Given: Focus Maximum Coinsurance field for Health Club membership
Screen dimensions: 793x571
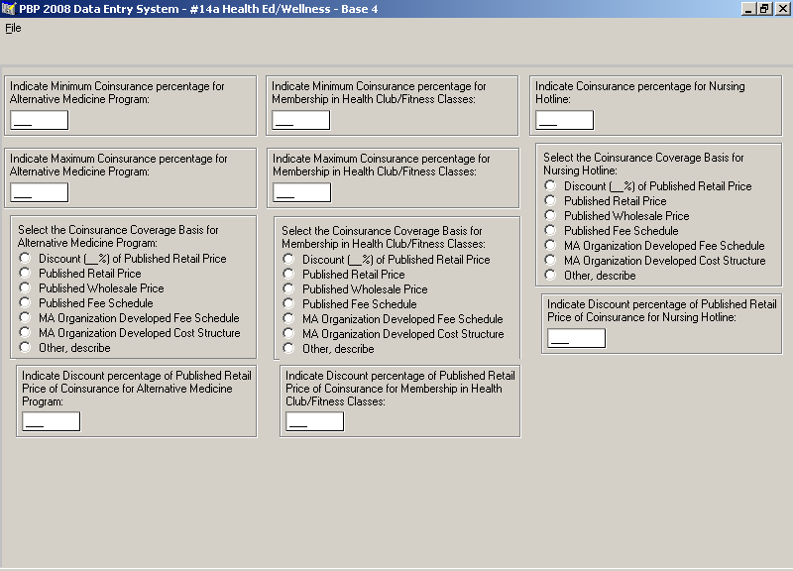Looking at the screenshot, I should [x=302, y=192].
